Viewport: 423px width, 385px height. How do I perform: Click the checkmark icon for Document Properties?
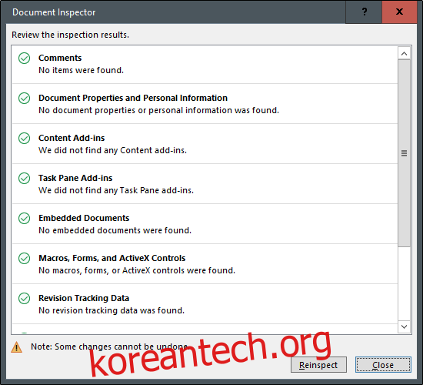pos(25,98)
